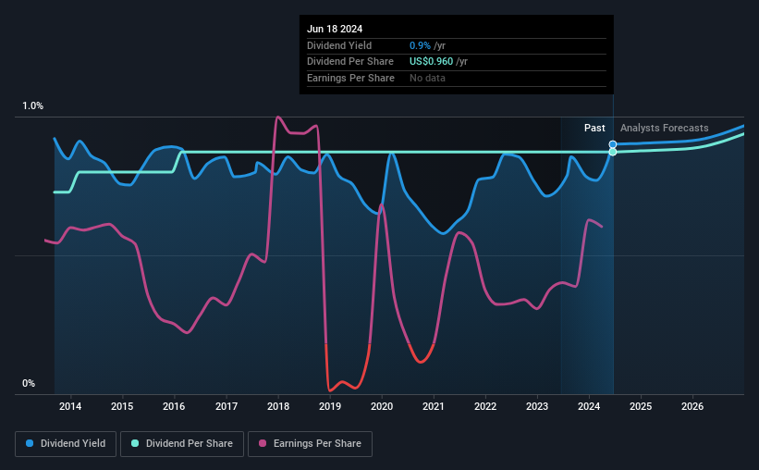
Task: Click the No data earnings value
Action: point(427,78)
